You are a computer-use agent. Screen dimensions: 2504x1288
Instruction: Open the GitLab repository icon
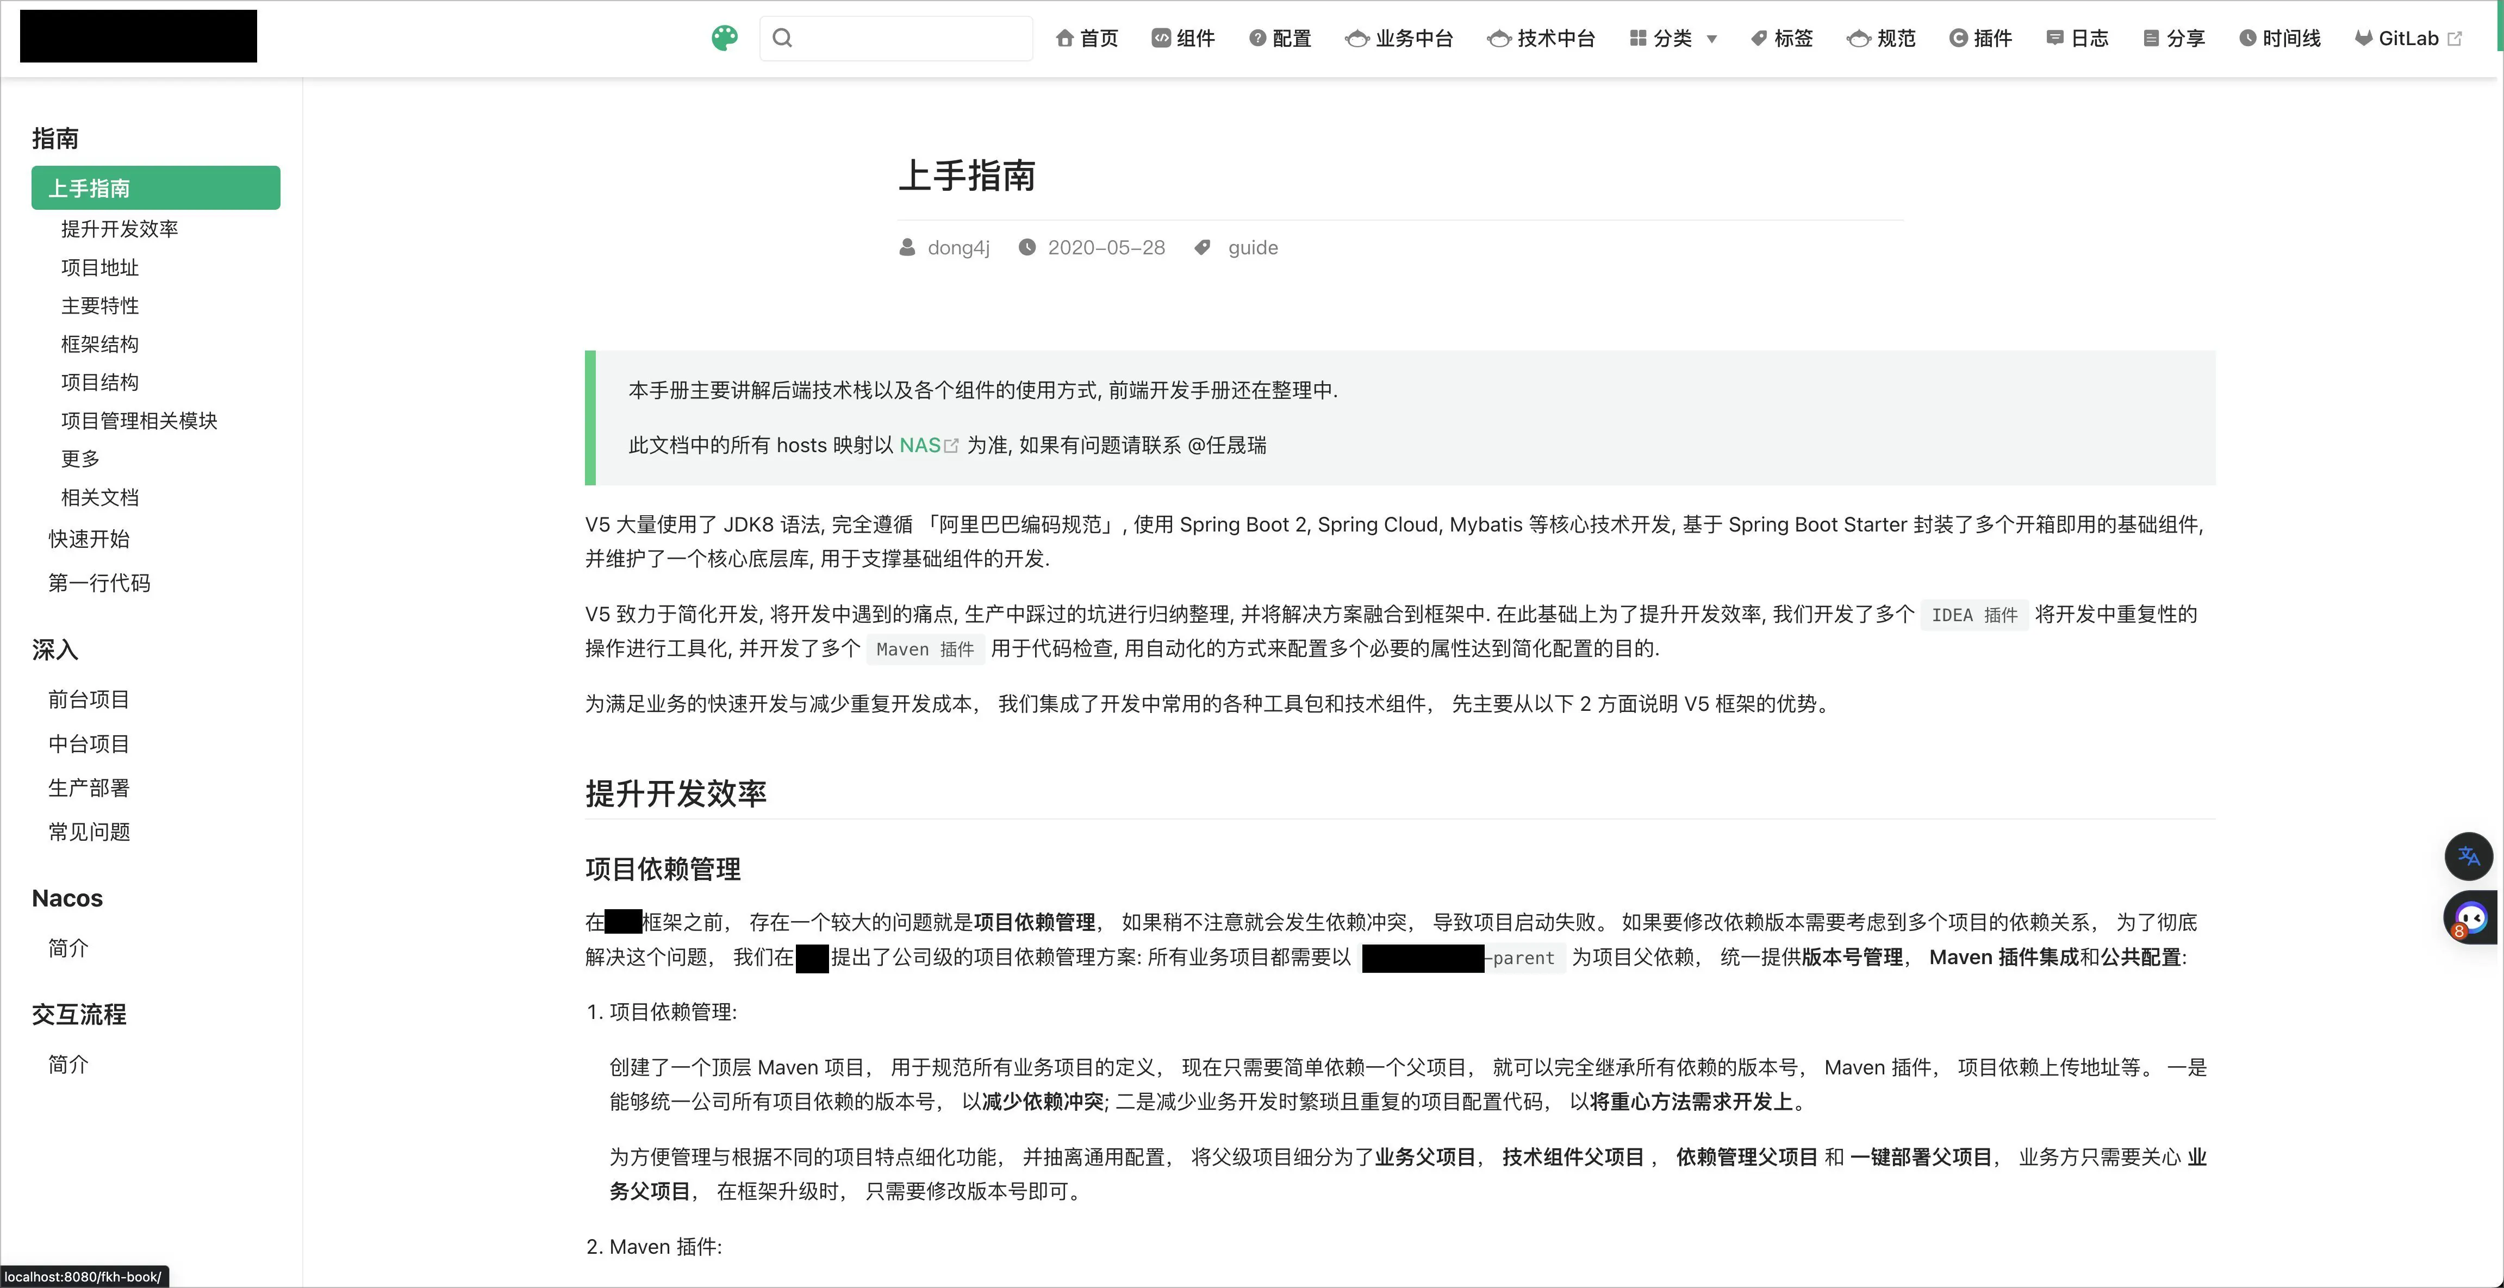(x=2364, y=38)
